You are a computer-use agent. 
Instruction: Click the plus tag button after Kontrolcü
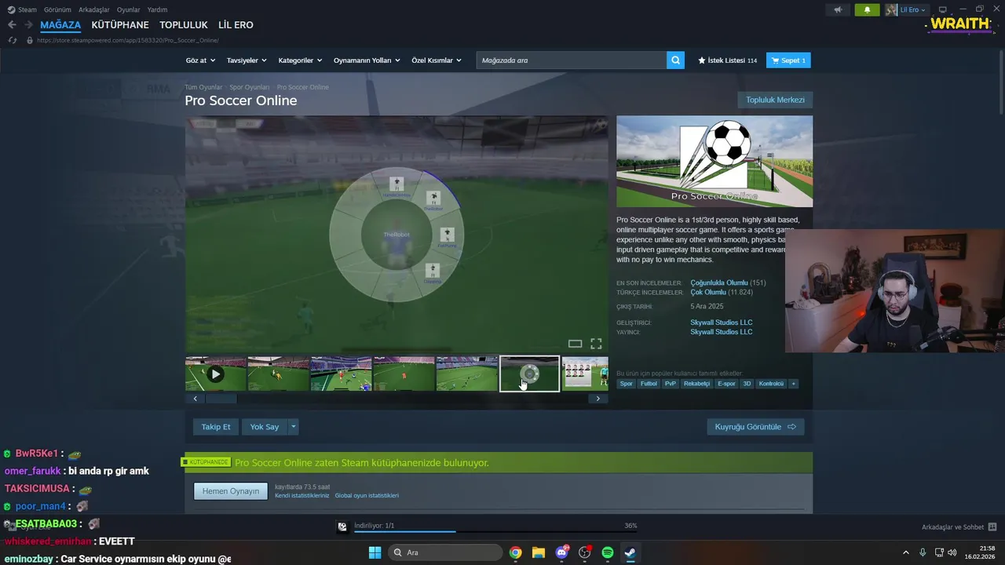(x=793, y=384)
